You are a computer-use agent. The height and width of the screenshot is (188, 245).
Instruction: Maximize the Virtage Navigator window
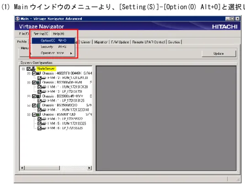[x=232, y=19]
